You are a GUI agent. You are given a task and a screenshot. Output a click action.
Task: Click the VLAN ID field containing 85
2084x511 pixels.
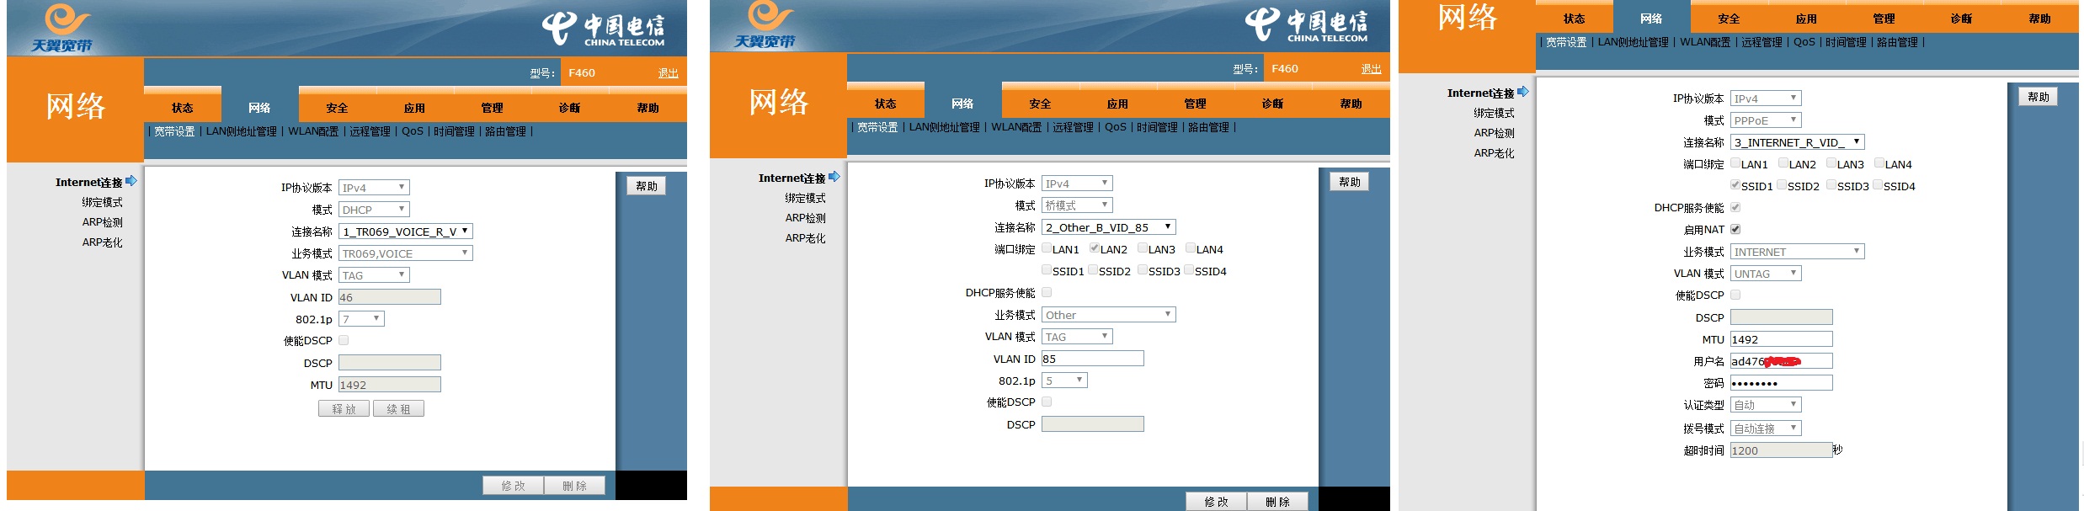pos(1092,359)
